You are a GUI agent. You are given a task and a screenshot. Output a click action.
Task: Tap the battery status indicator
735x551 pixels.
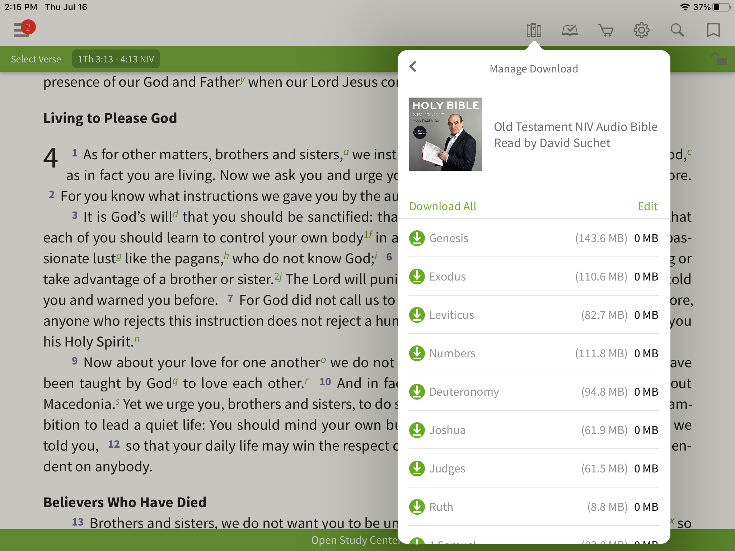722,7
